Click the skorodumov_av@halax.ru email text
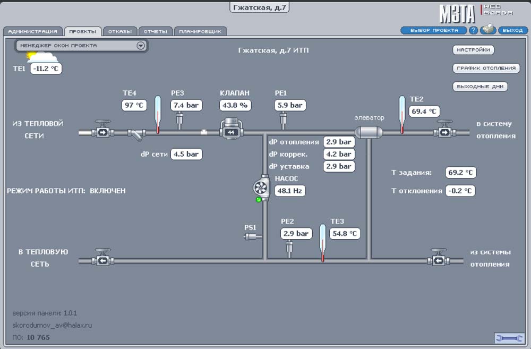This screenshot has width=531, height=349. click(52, 325)
